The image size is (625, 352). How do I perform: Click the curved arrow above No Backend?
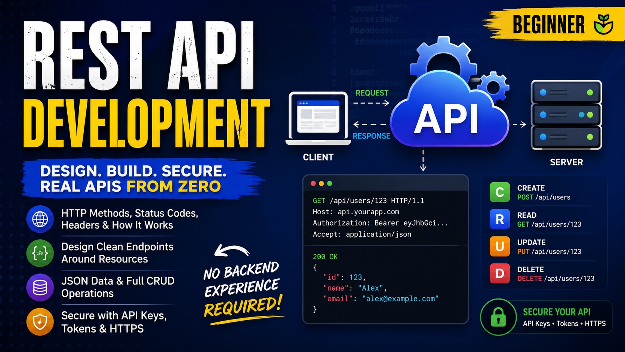click(232, 251)
